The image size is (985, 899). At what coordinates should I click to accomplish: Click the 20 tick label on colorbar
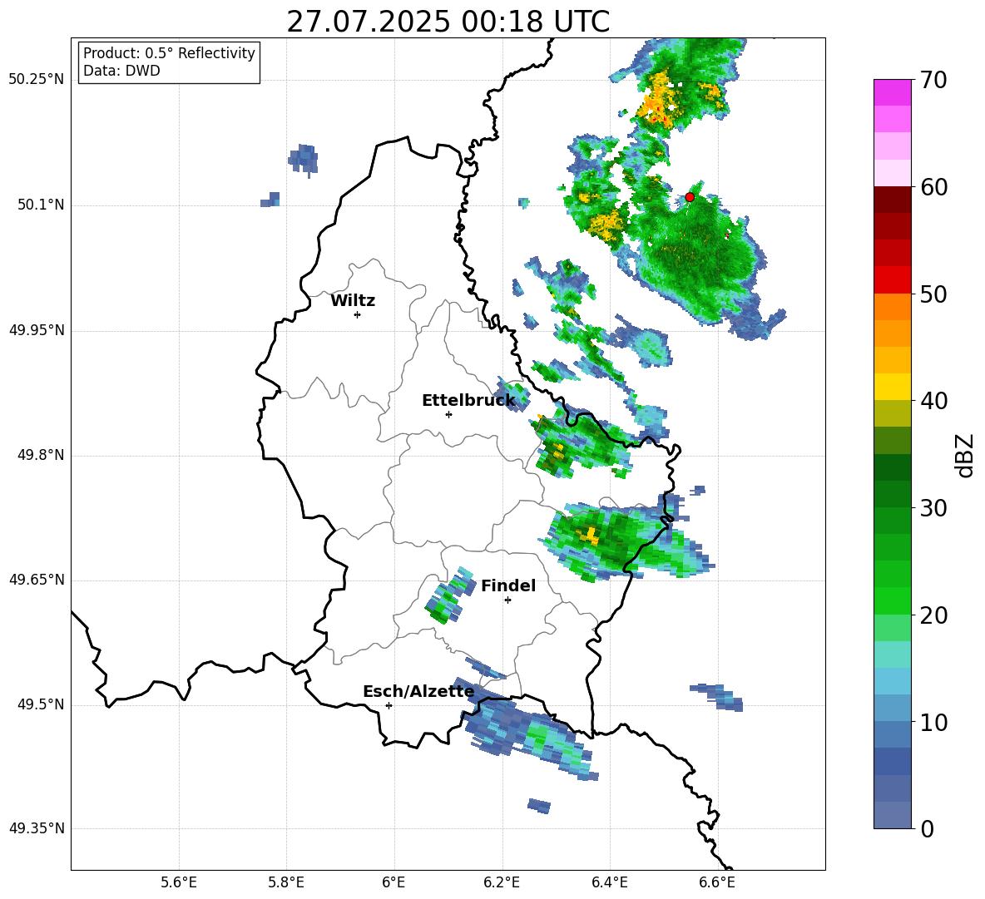click(x=933, y=615)
